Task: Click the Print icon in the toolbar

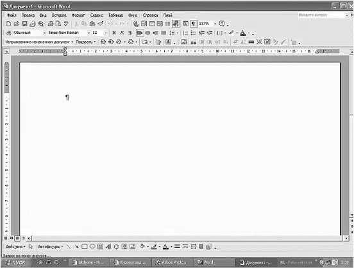Action: click(51, 24)
